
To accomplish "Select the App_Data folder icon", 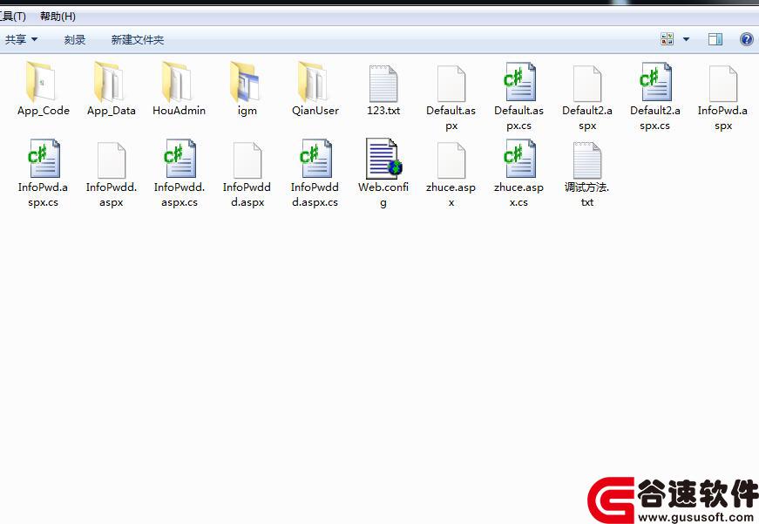I will pos(110,82).
